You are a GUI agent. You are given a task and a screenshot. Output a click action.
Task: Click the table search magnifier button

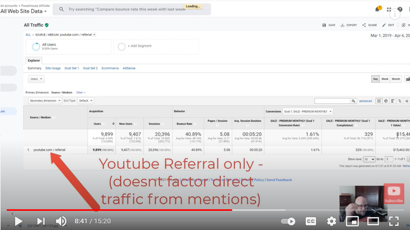click(x=353, y=101)
